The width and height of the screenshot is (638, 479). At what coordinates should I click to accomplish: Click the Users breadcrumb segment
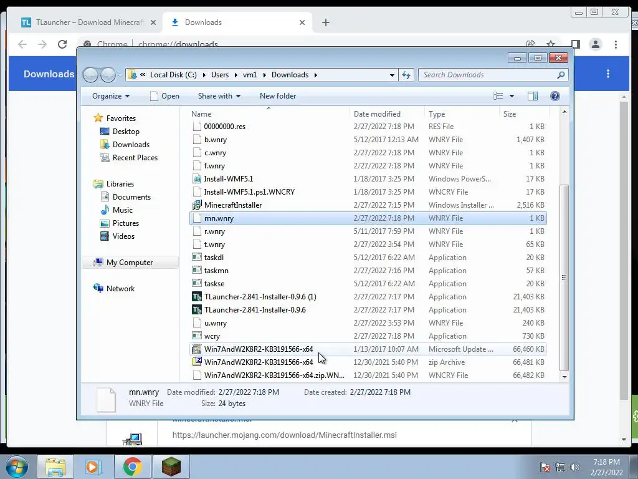click(x=220, y=75)
